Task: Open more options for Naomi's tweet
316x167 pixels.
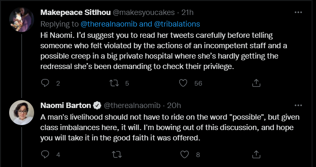Action: [x=298, y=105]
